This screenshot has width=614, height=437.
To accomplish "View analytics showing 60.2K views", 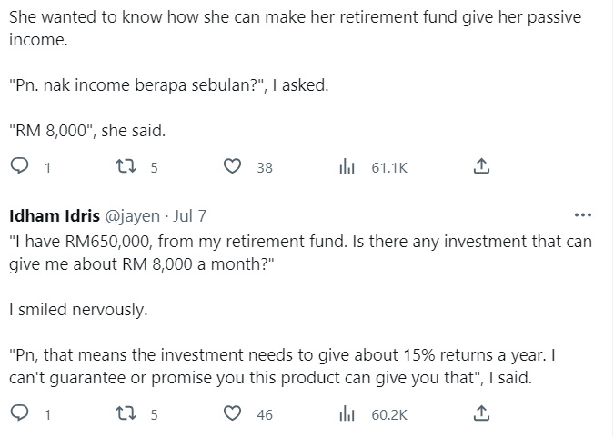I will point(346,414).
